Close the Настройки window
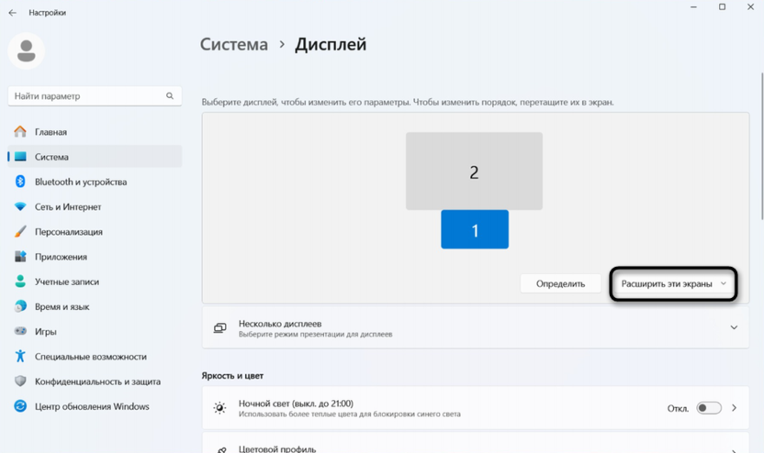764x453 pixels. (x=750, y=6)
